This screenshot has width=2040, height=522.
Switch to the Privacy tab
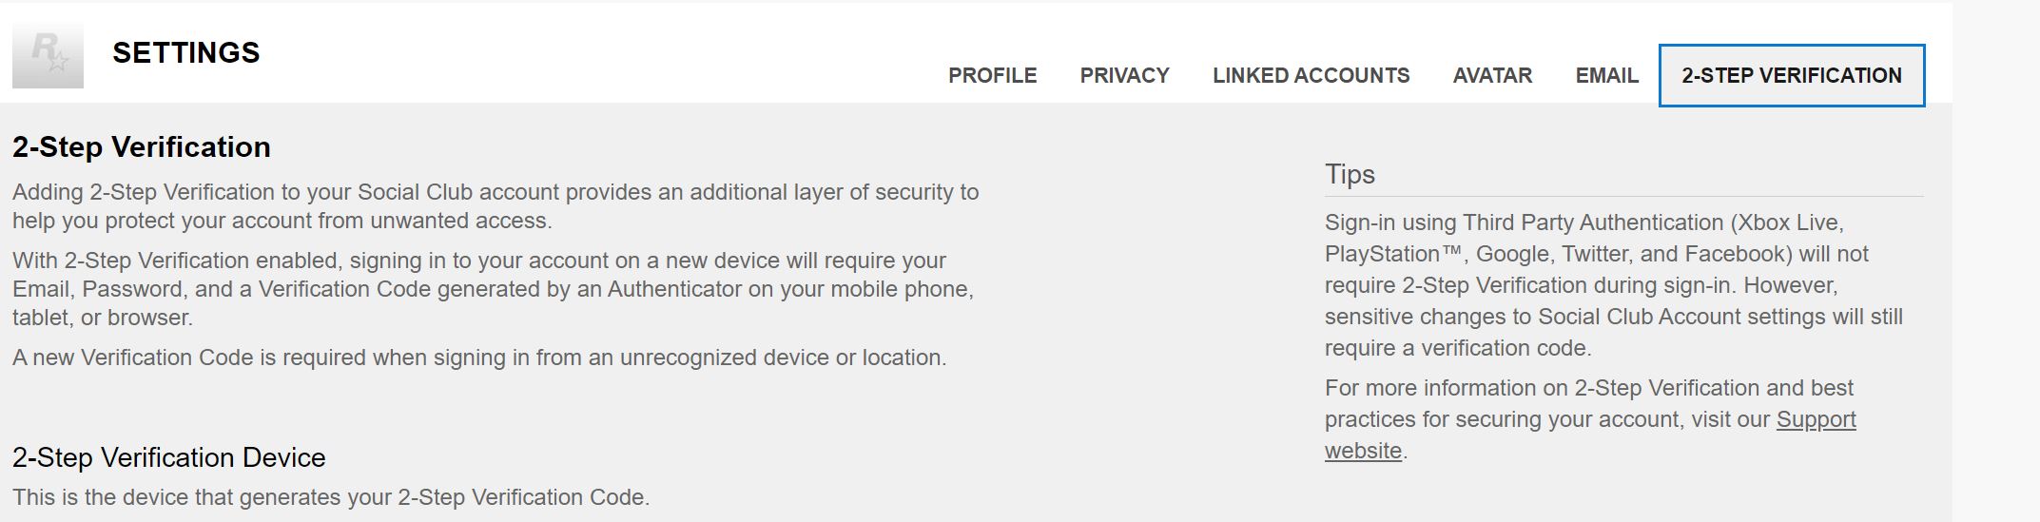pos(1124,76)
